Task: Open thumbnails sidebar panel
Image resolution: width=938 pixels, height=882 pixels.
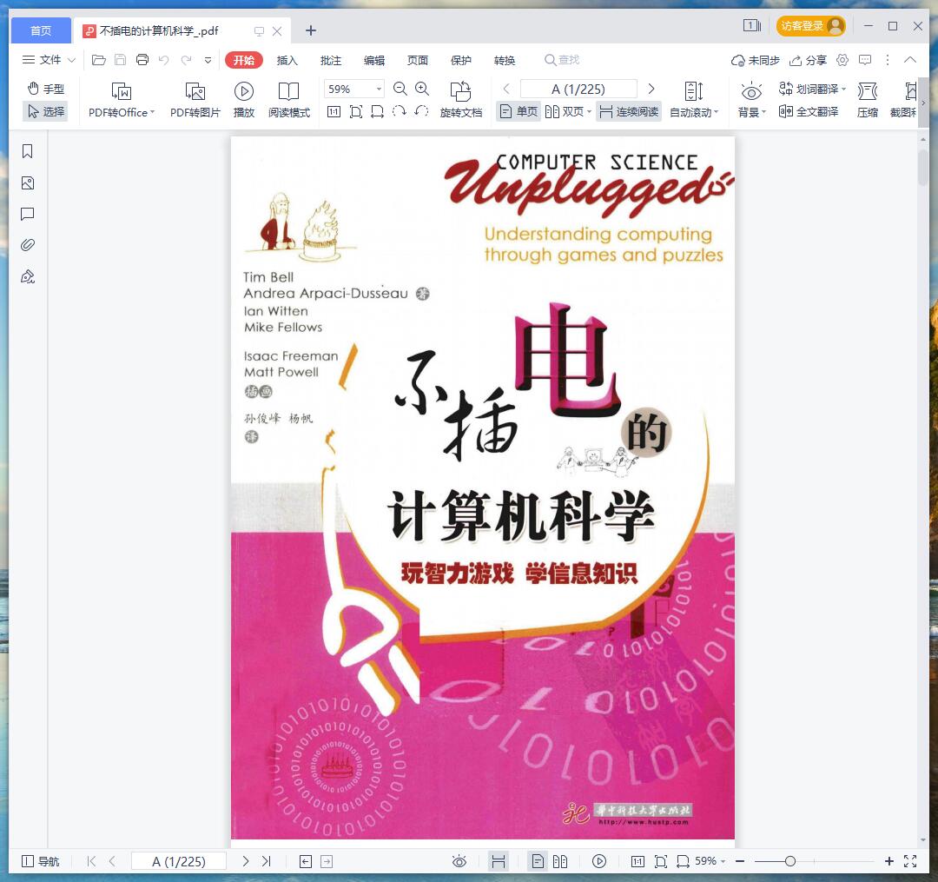Action: [28, 183]
